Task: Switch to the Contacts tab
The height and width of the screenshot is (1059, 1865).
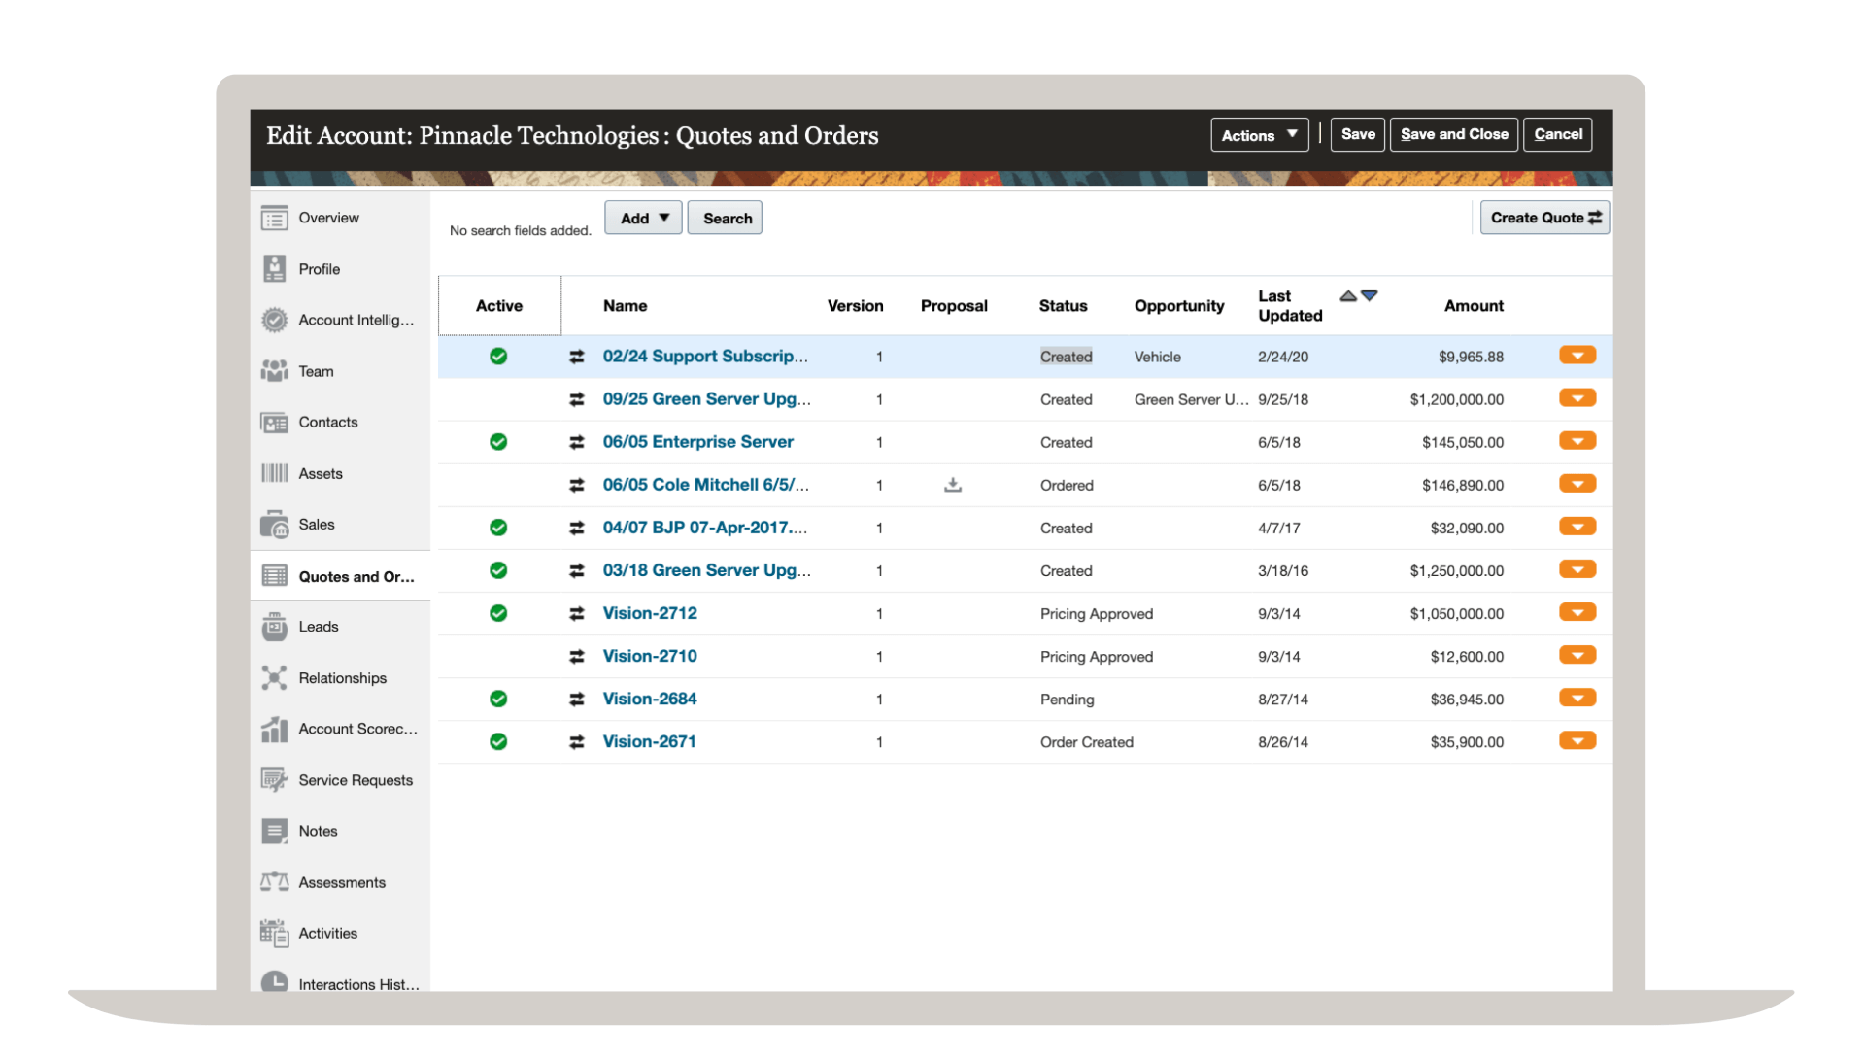Action: 328,423
